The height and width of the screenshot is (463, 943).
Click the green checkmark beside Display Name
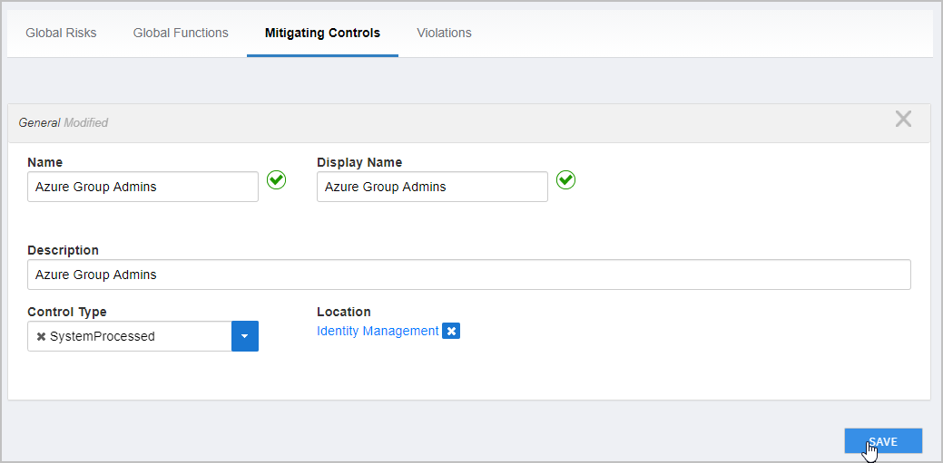coord(565,180)
